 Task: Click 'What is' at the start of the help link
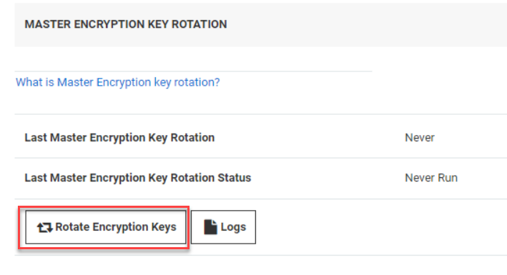pos(35,82)
